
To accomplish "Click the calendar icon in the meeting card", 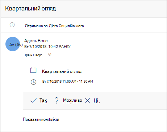I will (x=33, y=70).
